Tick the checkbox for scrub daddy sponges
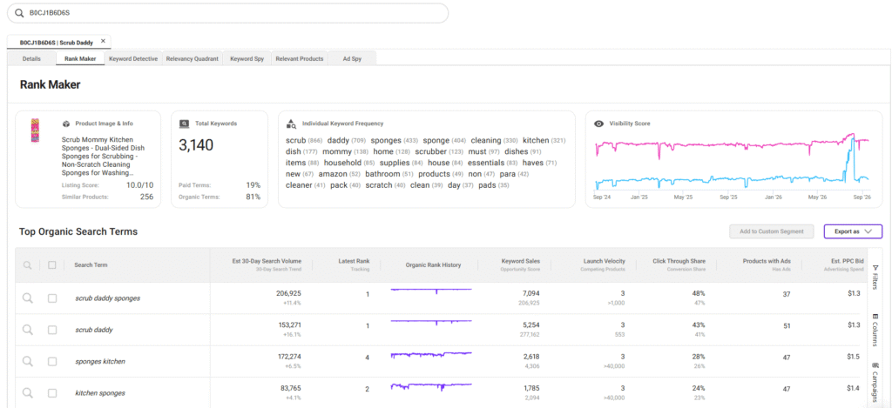892x408 pixels. (52, 298)
